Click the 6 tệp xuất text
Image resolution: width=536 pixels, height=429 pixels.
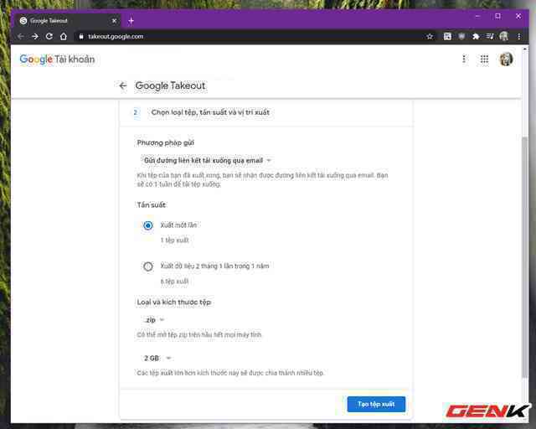click(175, 282)
